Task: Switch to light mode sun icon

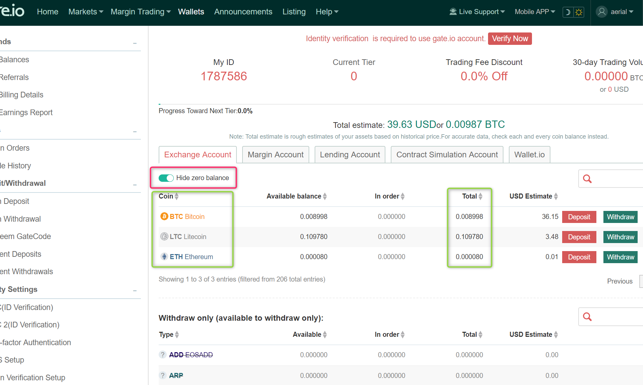Action: tap(579, 12)
